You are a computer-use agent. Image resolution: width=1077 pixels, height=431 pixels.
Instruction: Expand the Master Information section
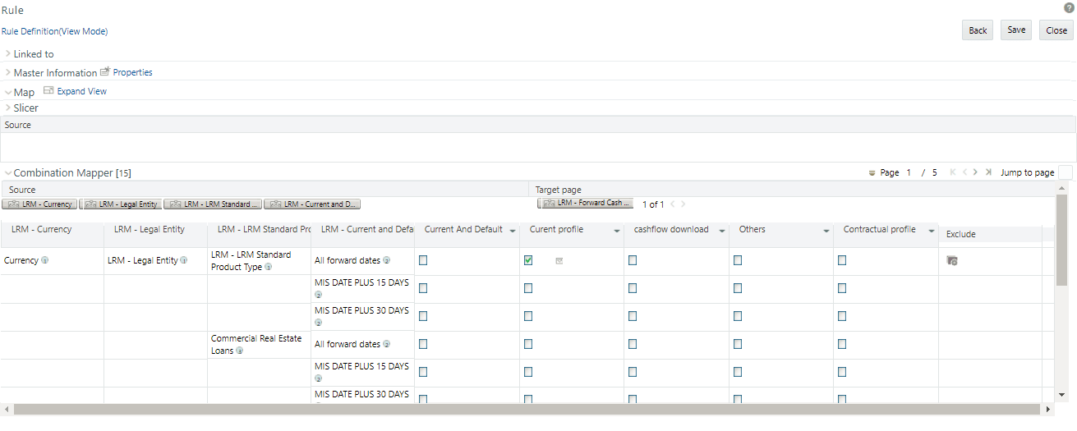pyautogui.click(x=8, y=72)
